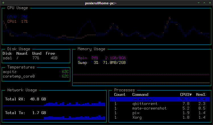Screen dimensions: 213x125
Task: Select the seamonkey process row
Action: pos(160,99)
